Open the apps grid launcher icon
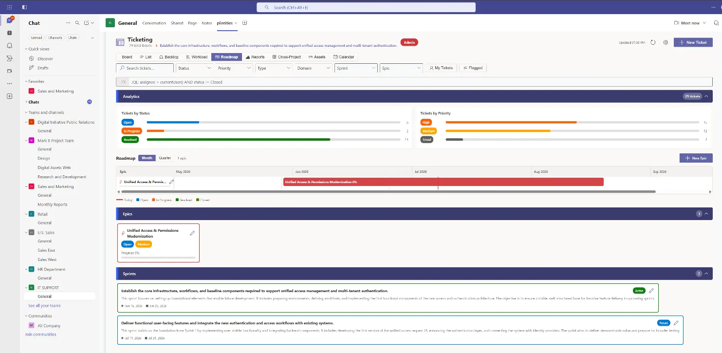Viewport: 722px width, 353px height. tap(9, 7)
